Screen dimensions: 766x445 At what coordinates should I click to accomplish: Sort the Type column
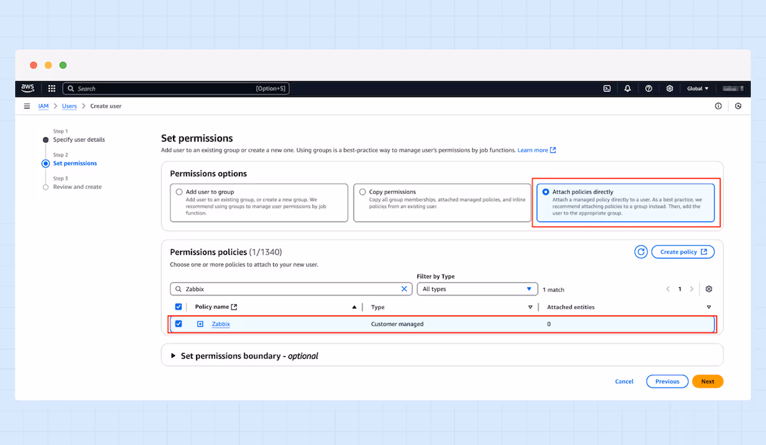[x=530, y=307]
